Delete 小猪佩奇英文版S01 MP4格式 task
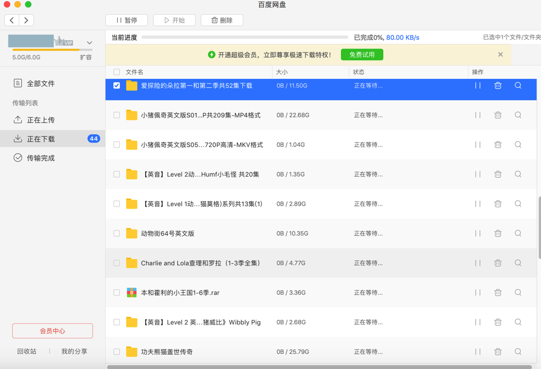541x369 pixels. 498,115
